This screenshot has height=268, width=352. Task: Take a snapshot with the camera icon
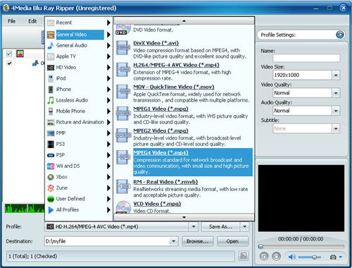(x=333, y=257)
